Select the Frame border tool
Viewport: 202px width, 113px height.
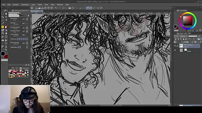(x=6, y=43)
